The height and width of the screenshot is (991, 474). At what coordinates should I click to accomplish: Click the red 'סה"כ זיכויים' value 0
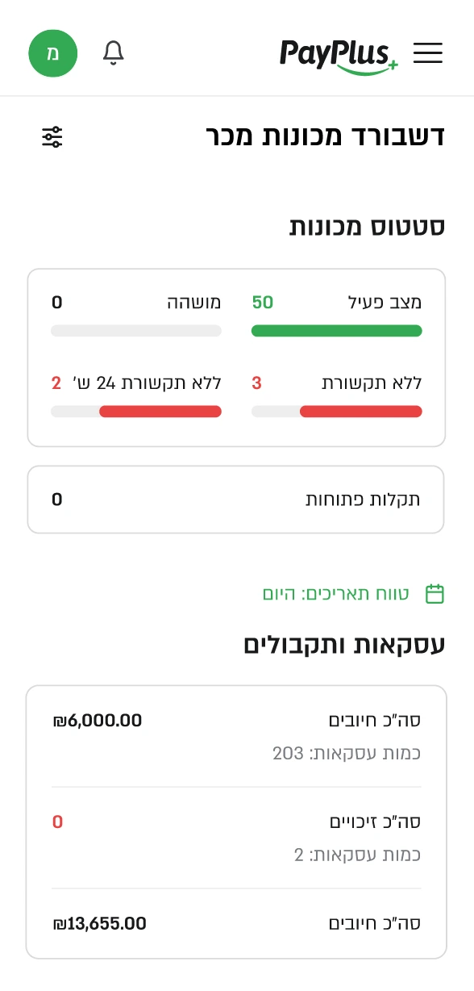point(57,821)
